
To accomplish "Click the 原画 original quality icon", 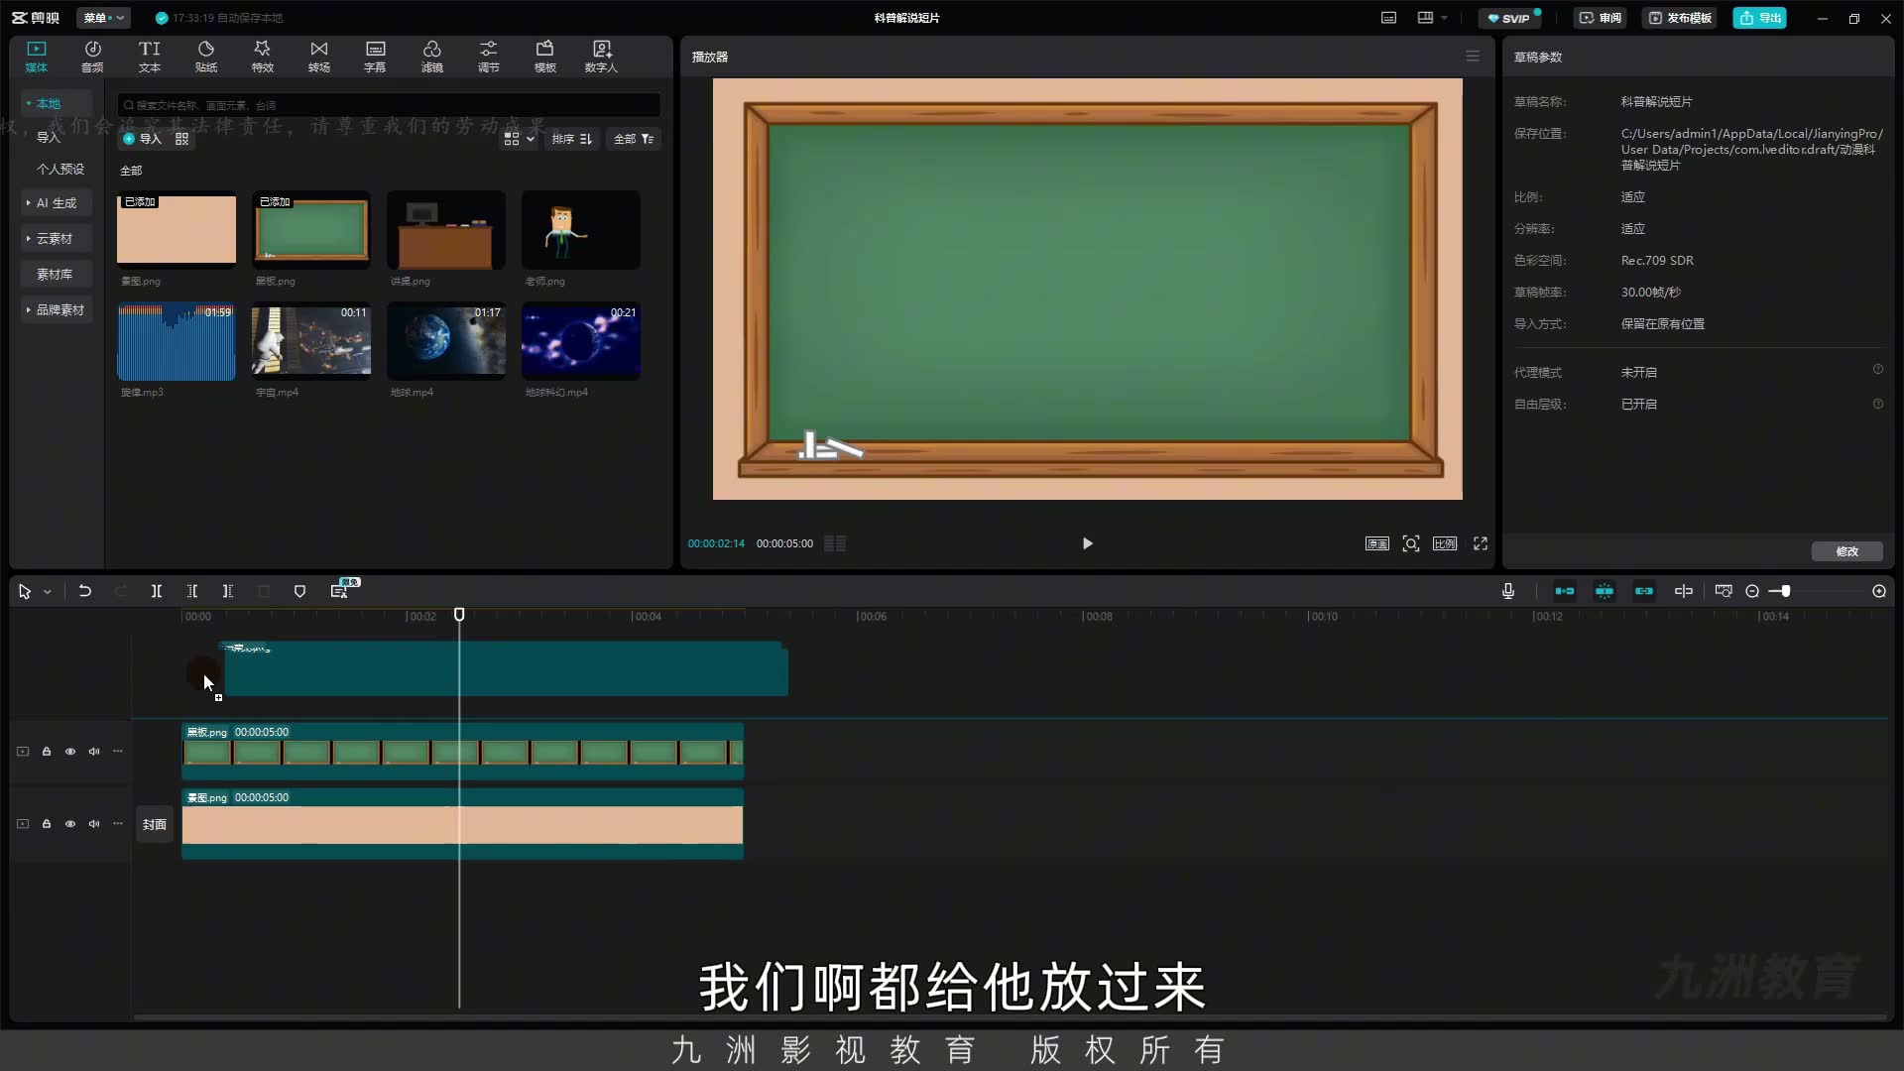I will (1377, 543).
